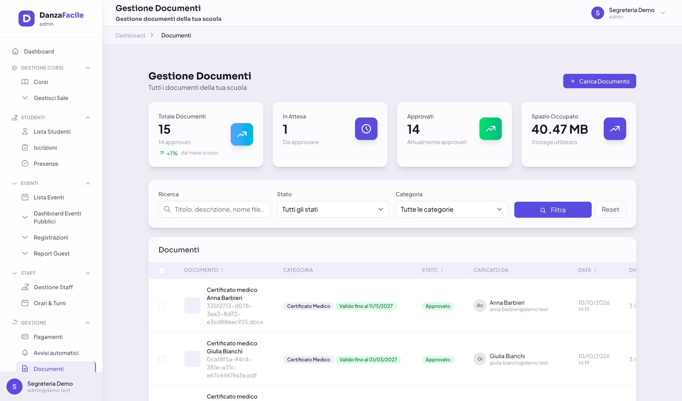Click the green trend icon on Approvati card
Image resolution: width=682 pixels, height=401 pixels.
coord(491,129)
